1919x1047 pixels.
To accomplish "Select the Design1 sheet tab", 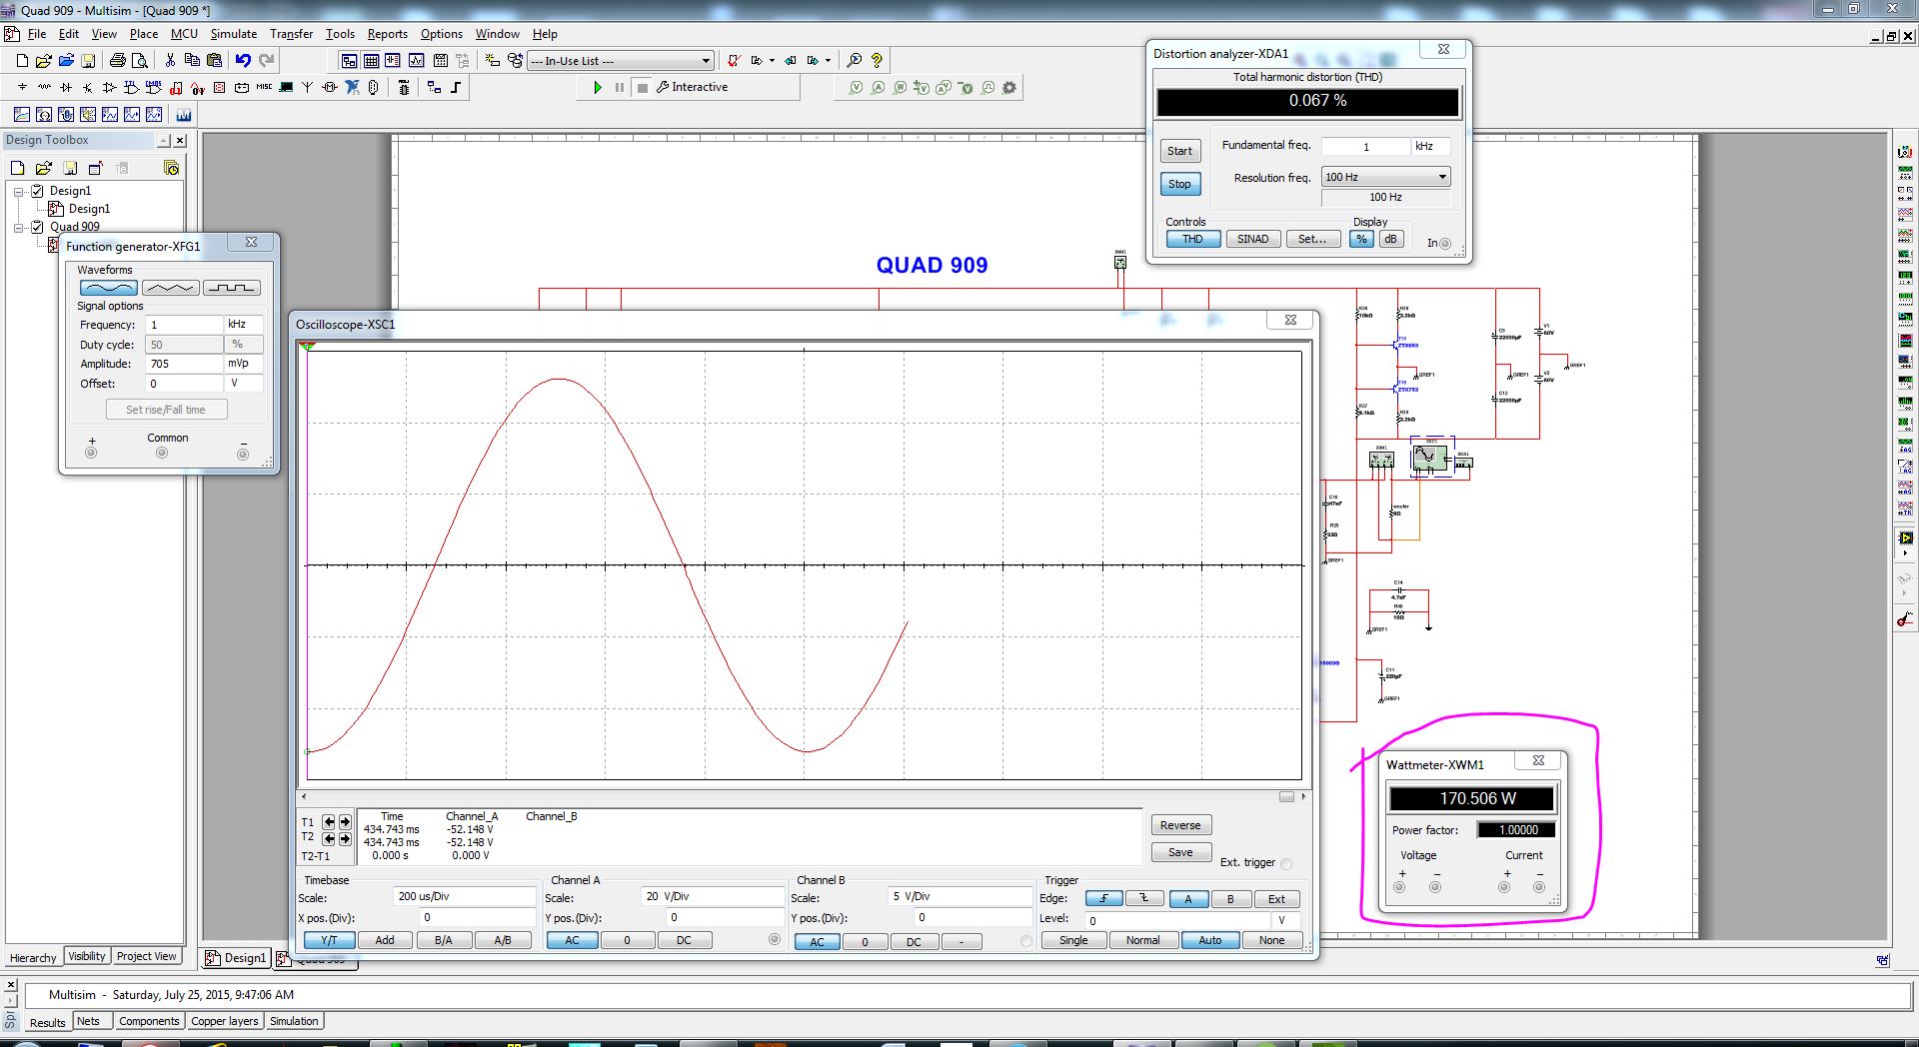I will tap(236, 958).
